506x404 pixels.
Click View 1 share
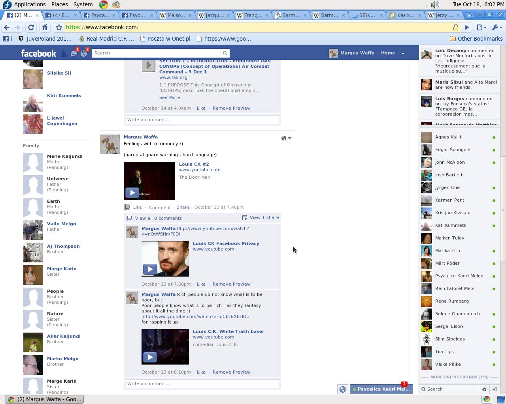(x=261, y=217)
